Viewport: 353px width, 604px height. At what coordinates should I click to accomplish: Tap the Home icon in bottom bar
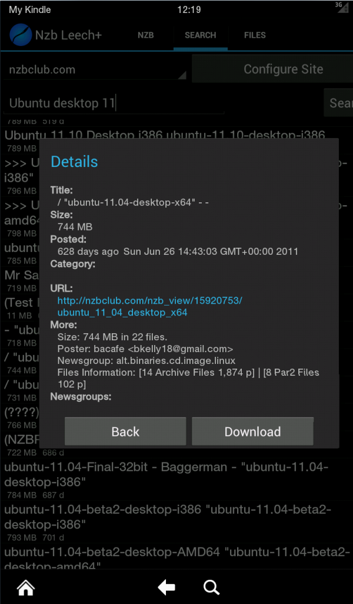26,587
